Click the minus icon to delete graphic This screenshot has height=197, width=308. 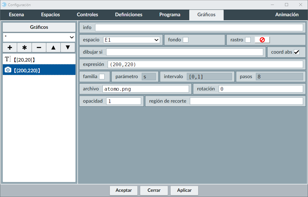[x=39, y=47]
